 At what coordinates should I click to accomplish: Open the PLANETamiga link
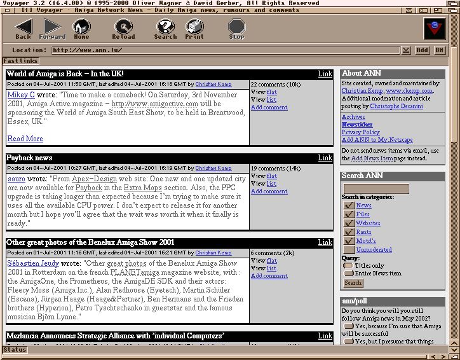coord(135,272)
